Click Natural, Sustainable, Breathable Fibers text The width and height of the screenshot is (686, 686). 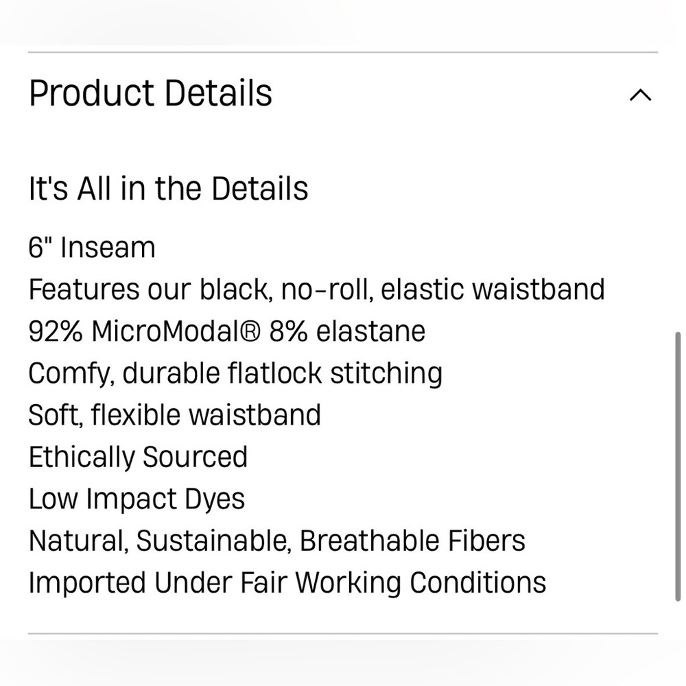coord(277,541)
